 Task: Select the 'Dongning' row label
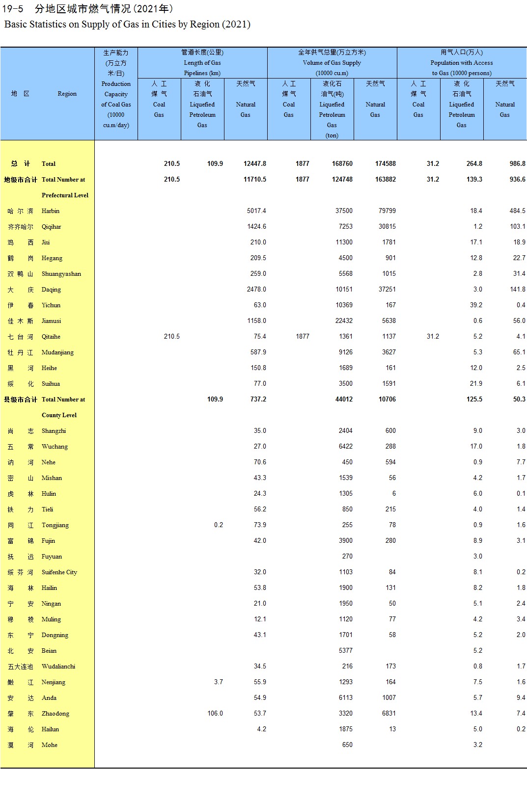(55, 635)
